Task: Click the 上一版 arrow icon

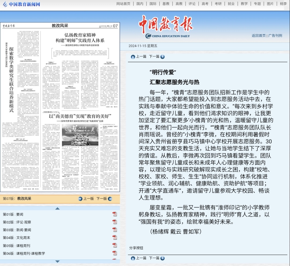Action: point(80,199)
